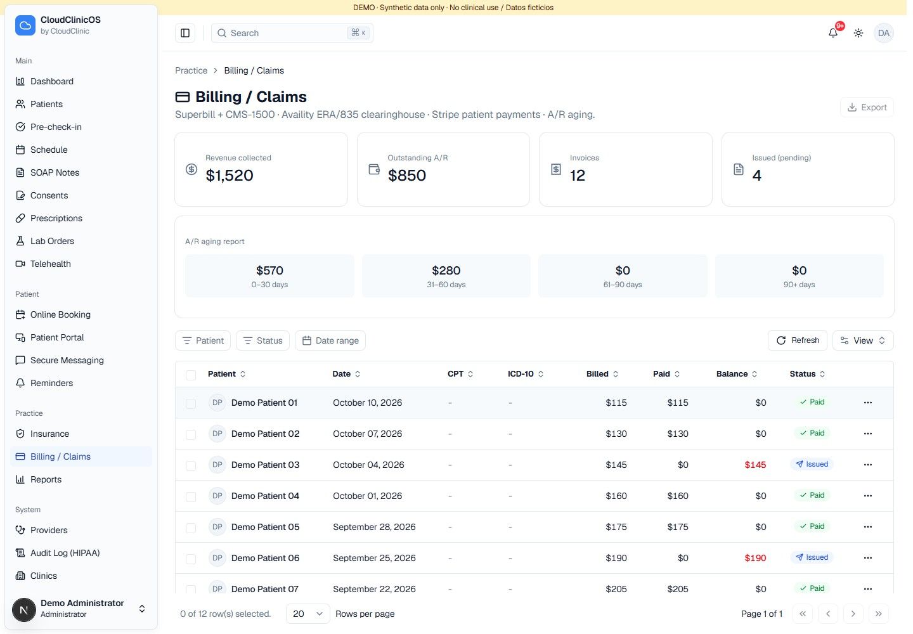Open the Patient filter
The image size is (913, 634).
pos(203,340)
